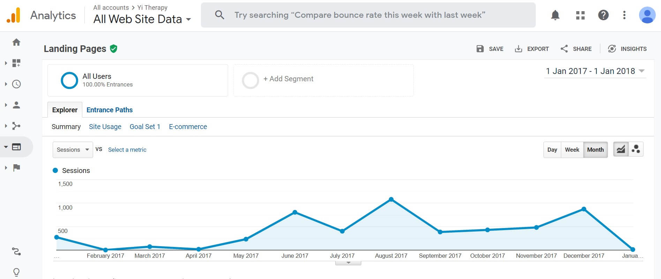This screenshot has height=279, width=661.
Task: Open the Sessions metric dropdown
Action: 73,150
